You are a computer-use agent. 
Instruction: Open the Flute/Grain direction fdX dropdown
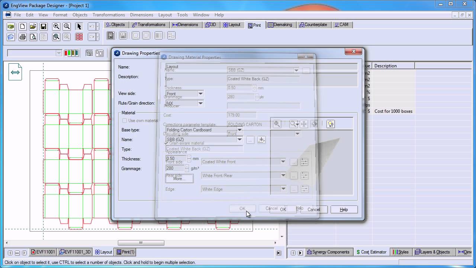pos(200,103)
